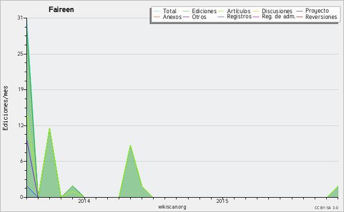Click the red Reversiones line swatch
This screenshot has width=344, height=212.
click(x=299, y=17)
